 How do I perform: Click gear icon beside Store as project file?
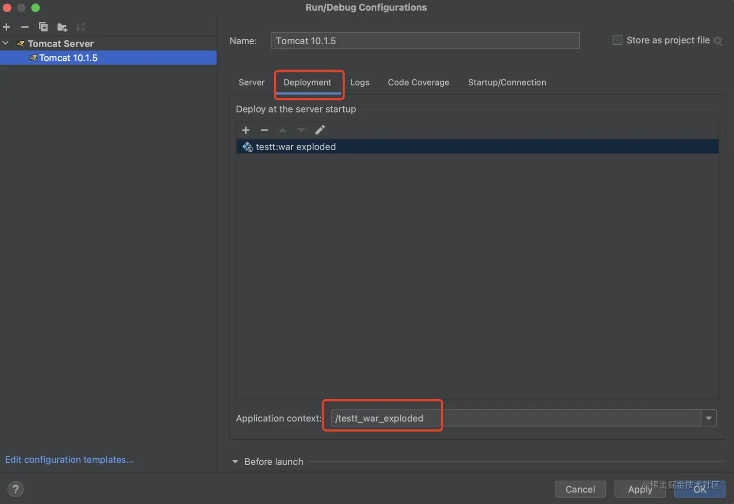718,41
